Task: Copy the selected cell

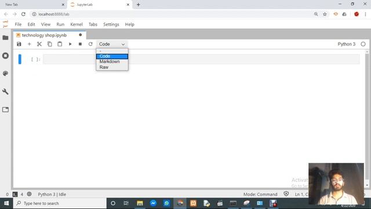Action: 49,44
